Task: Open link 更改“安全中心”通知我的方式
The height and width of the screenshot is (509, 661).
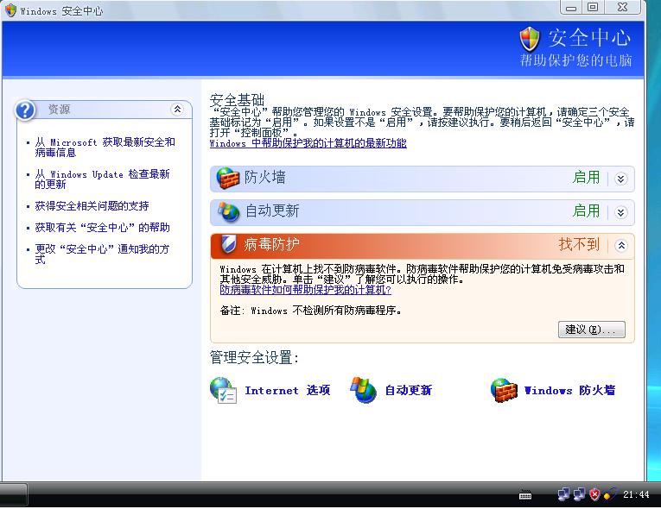Action: coord(102,254)
